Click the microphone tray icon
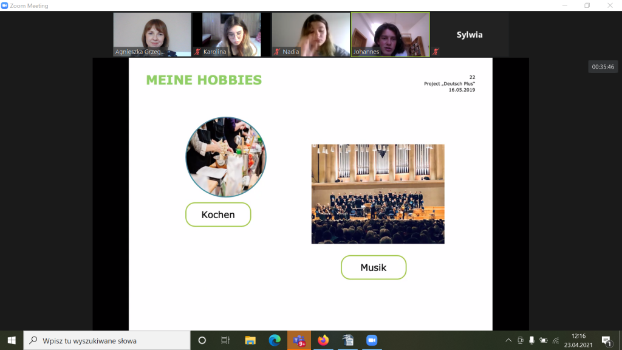This screenshot has width=622, height=350. [x=531, y=340]
